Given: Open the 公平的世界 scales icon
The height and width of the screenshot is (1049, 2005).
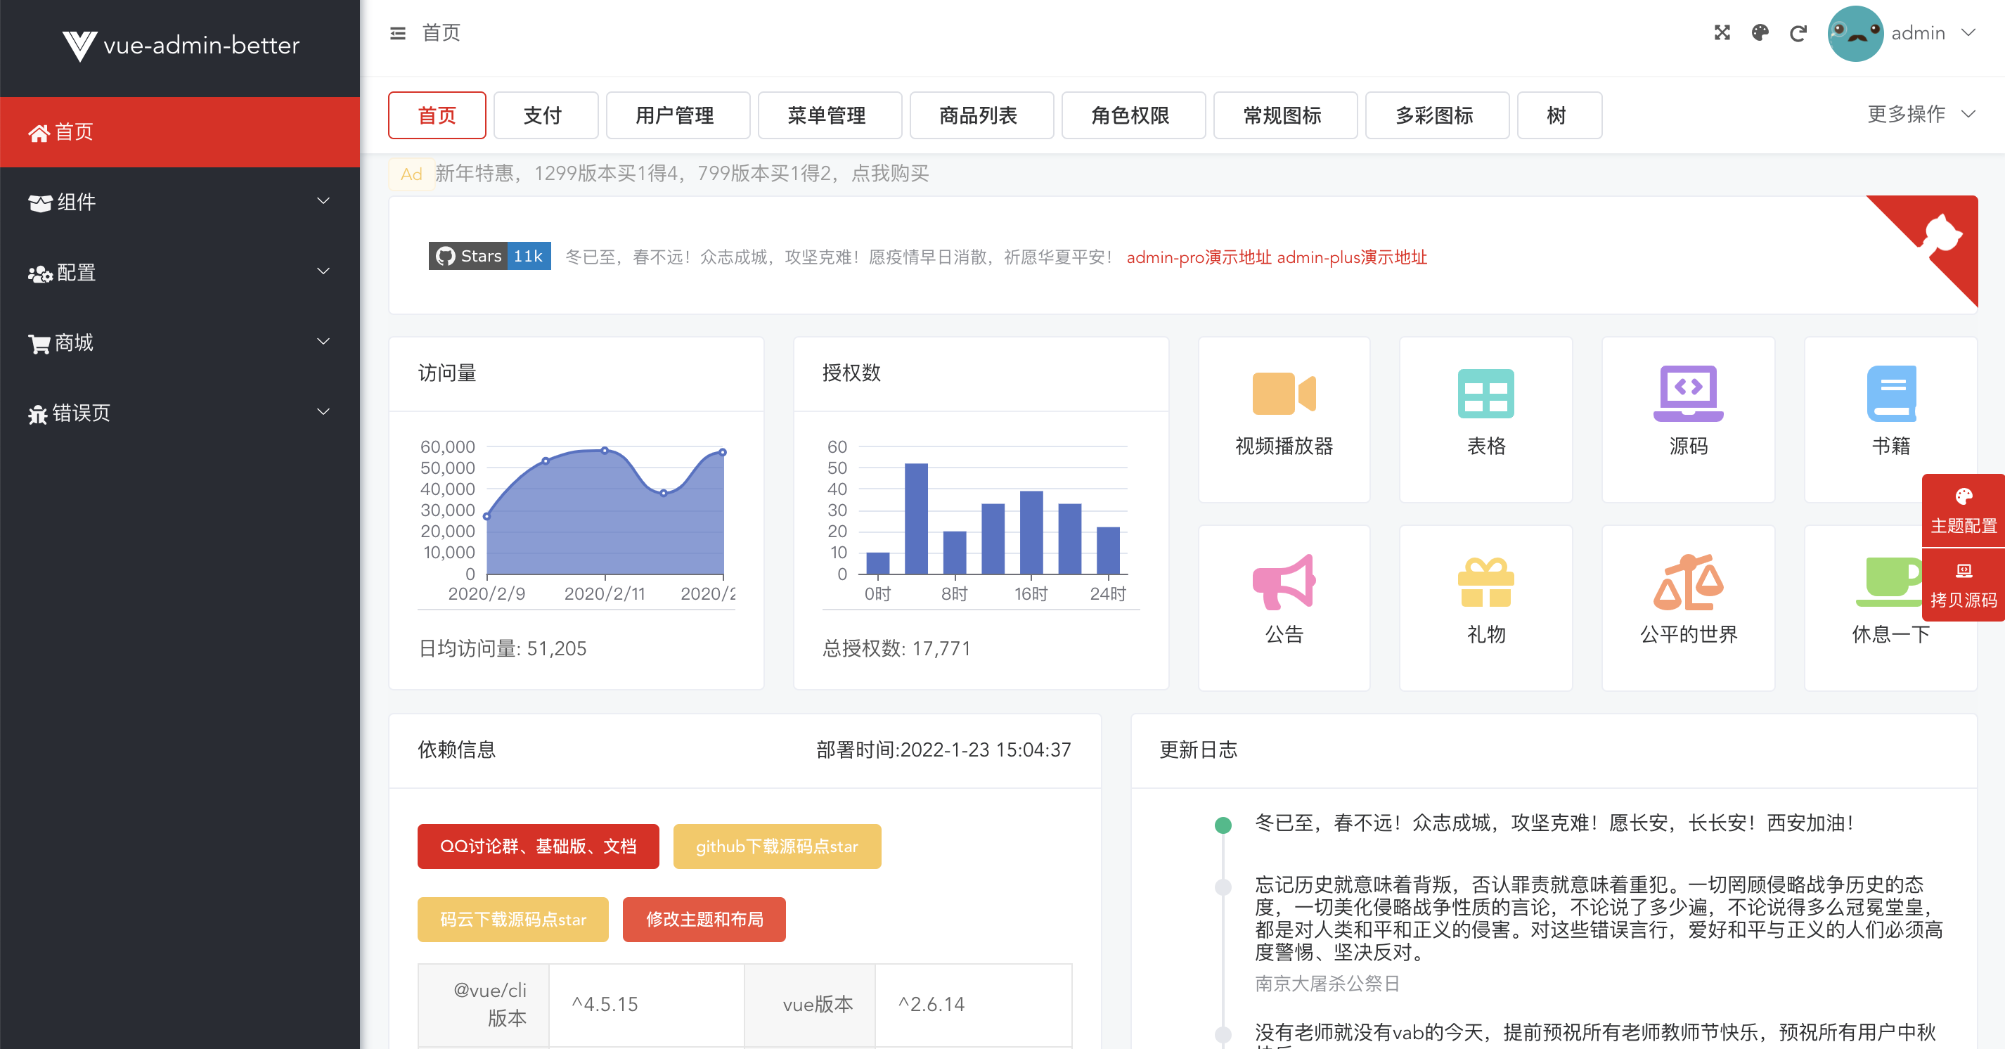Looking at the screenshot, I should [x=1687, y=581].
